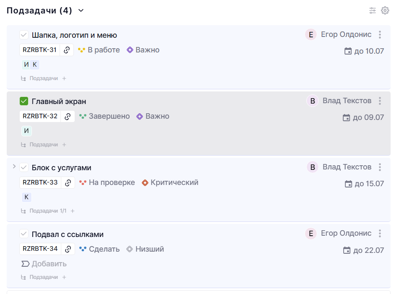Open subtask filter sliders icon
This screenshot has width=399, height=294.
[373, 10]
